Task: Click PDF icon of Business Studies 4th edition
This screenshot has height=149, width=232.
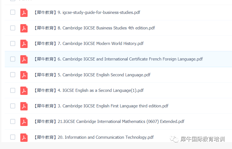Action: tap(24, 28)
